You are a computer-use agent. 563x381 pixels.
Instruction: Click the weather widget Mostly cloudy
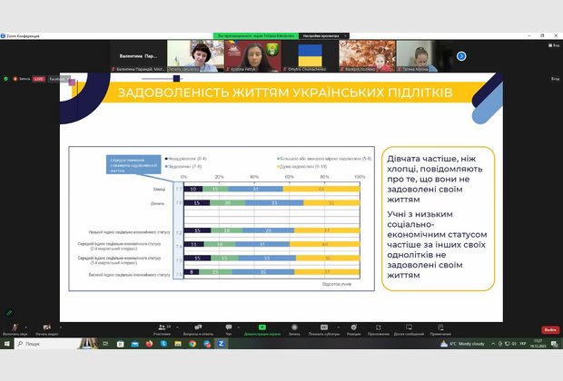(463, 344)
